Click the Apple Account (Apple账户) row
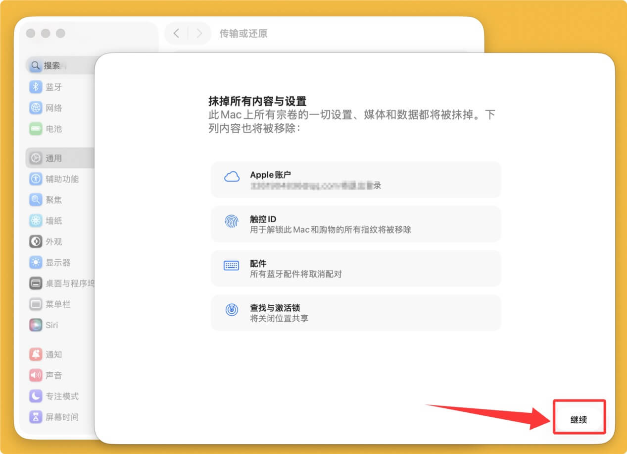 tap(356, 180)
